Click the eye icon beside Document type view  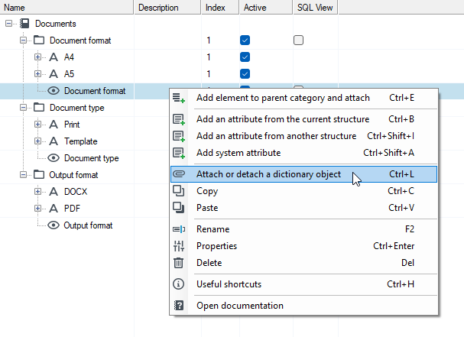54,158
